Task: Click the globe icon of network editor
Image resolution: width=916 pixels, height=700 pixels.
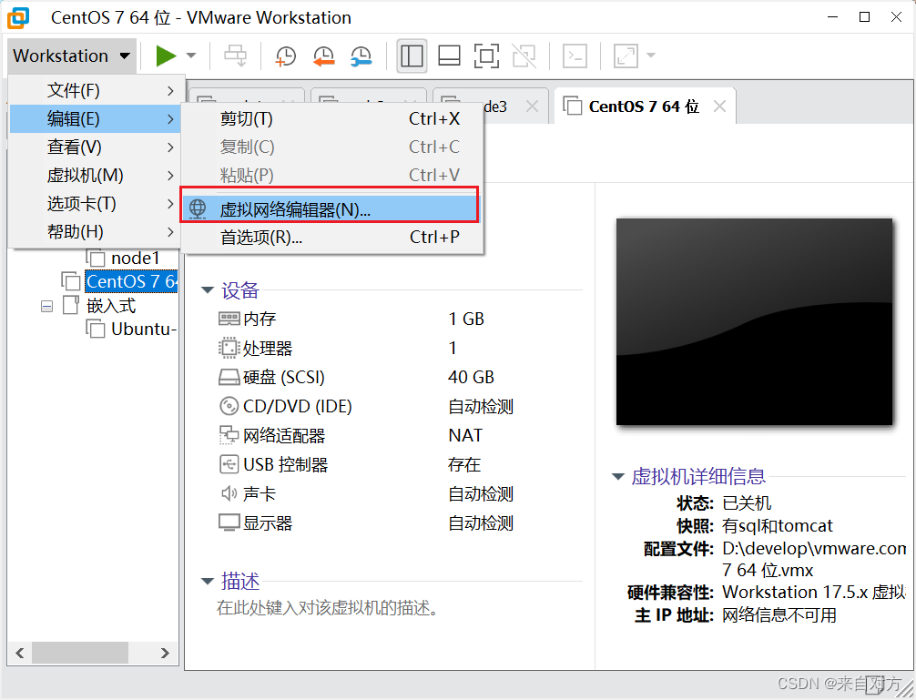Action: (x=198, y=208)
